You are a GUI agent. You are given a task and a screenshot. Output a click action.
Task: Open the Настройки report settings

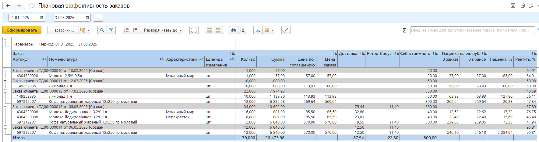pyautogui.click(x=63, y=30)
